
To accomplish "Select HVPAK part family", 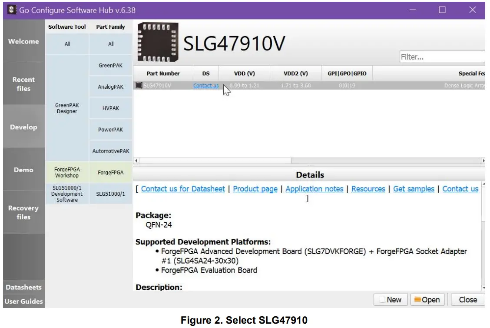I will pos(111,108).
